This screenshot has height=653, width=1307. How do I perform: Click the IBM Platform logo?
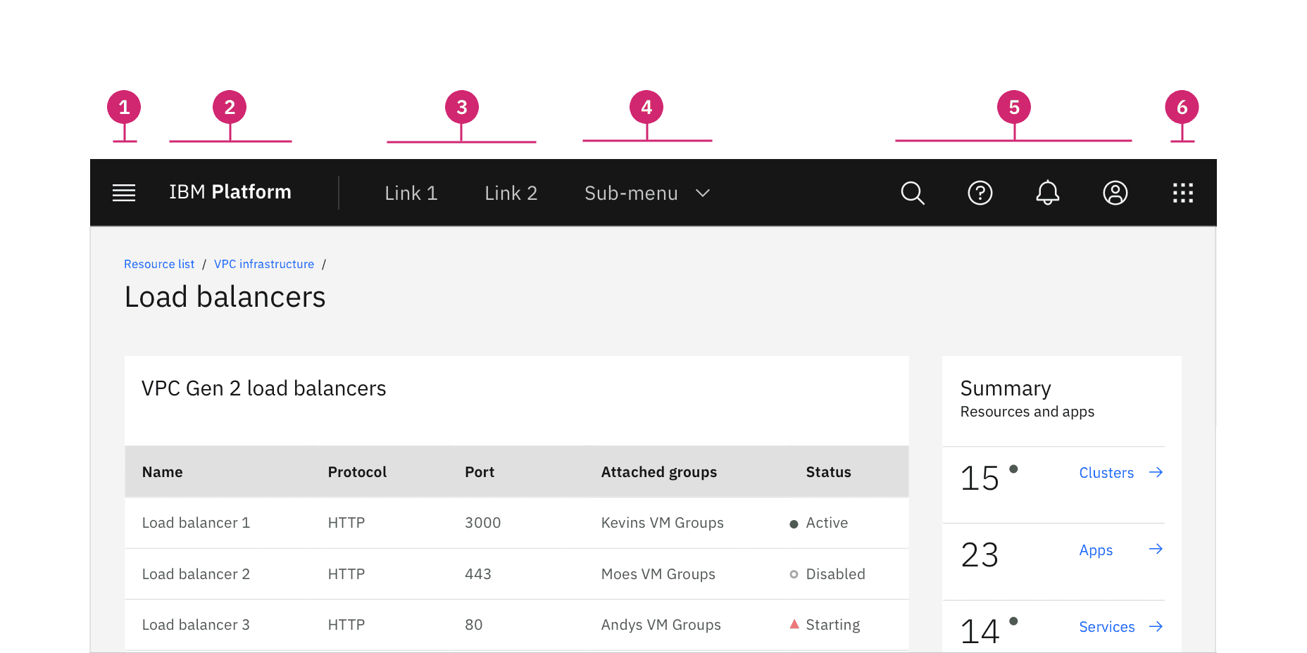point(230,191)
